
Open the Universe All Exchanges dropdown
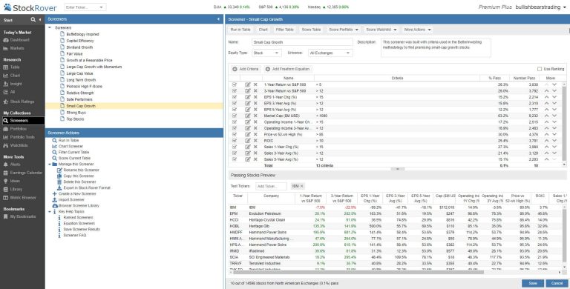(x=330, y=53)
